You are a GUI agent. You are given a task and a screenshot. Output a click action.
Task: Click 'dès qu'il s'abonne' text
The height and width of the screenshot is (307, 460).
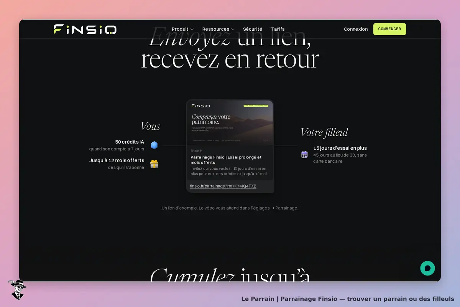coord(126,167)
